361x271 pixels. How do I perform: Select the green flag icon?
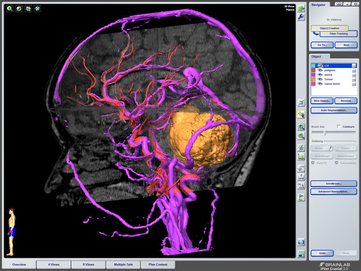click(x=301, y=197)
